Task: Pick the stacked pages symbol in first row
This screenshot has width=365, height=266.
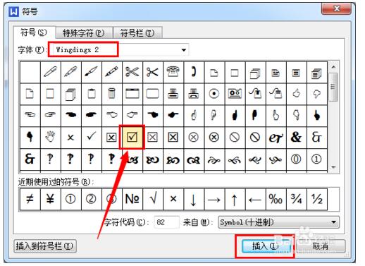Action: [x=255, y=72]
